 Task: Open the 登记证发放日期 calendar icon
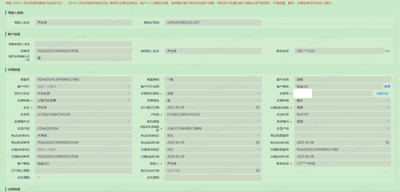pyautogui.click(x=258, y=170)
